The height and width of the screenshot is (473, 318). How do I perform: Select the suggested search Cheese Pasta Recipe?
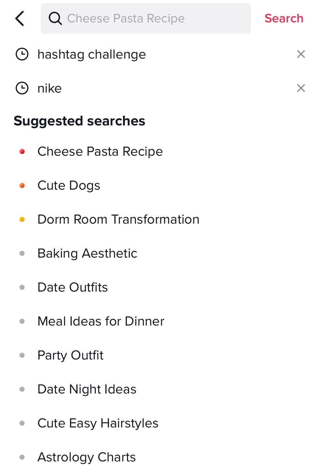tap(100, 151)
